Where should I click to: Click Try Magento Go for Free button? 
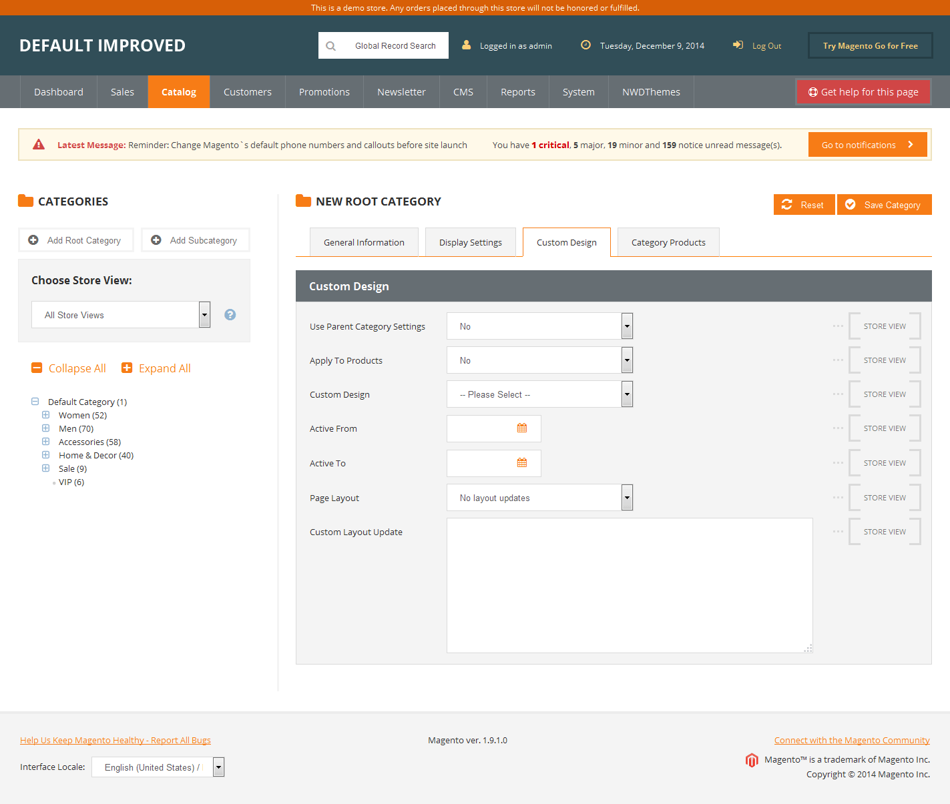[x=870, y=45]
